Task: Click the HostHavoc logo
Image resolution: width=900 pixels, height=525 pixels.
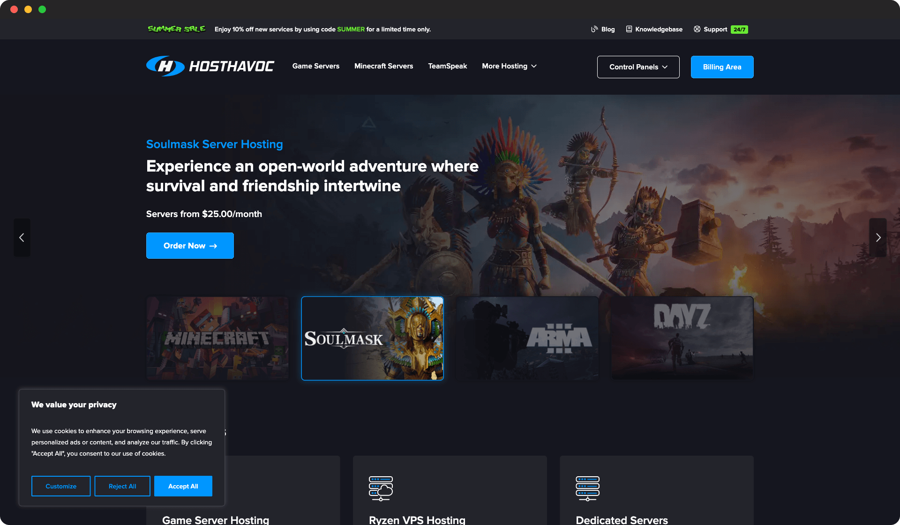Action: 210,67
